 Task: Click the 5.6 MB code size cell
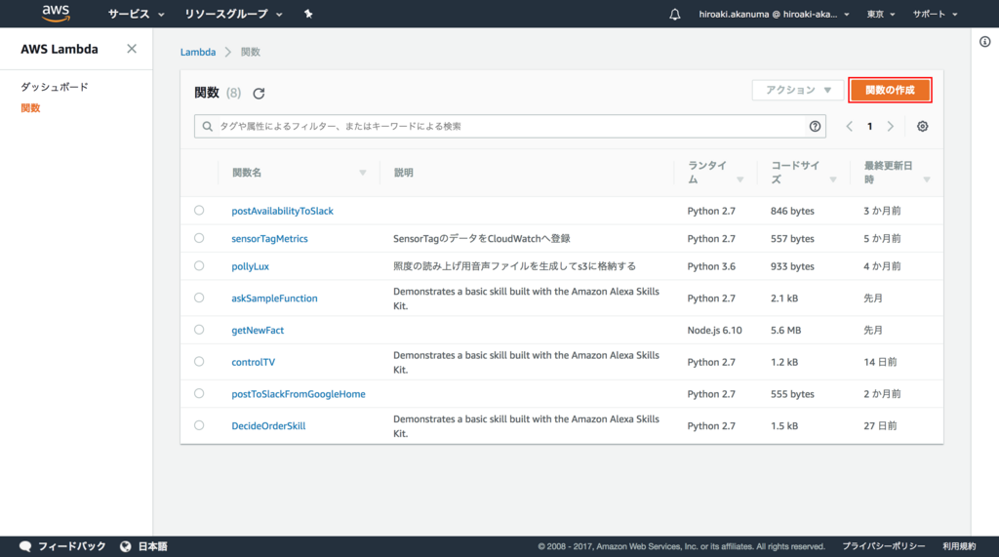pyautogui.click(x=785, y=330)
